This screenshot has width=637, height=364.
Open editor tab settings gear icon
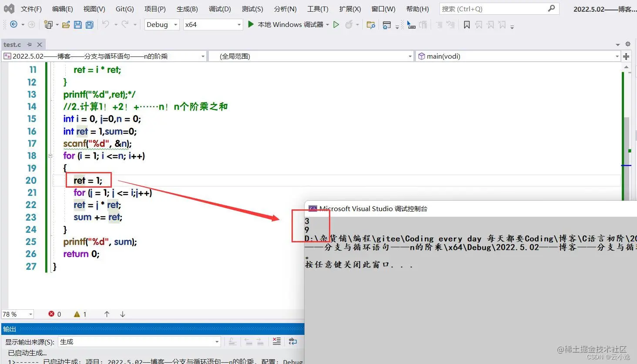pos(628,44)
